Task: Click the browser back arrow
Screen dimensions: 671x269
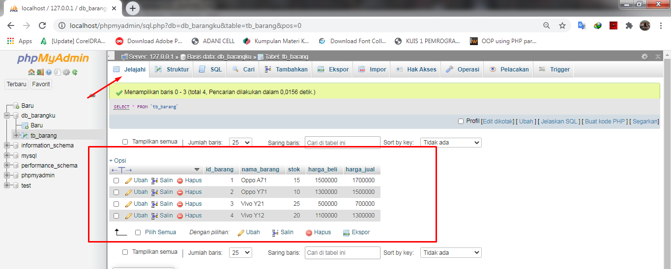Action: [x=11, y=25]
